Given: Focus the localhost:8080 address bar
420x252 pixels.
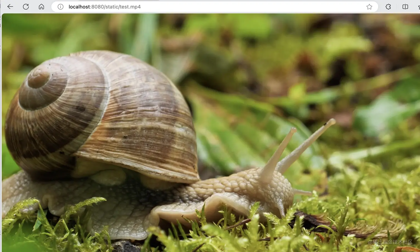Looking at the screenshot, I should (214, 7).
